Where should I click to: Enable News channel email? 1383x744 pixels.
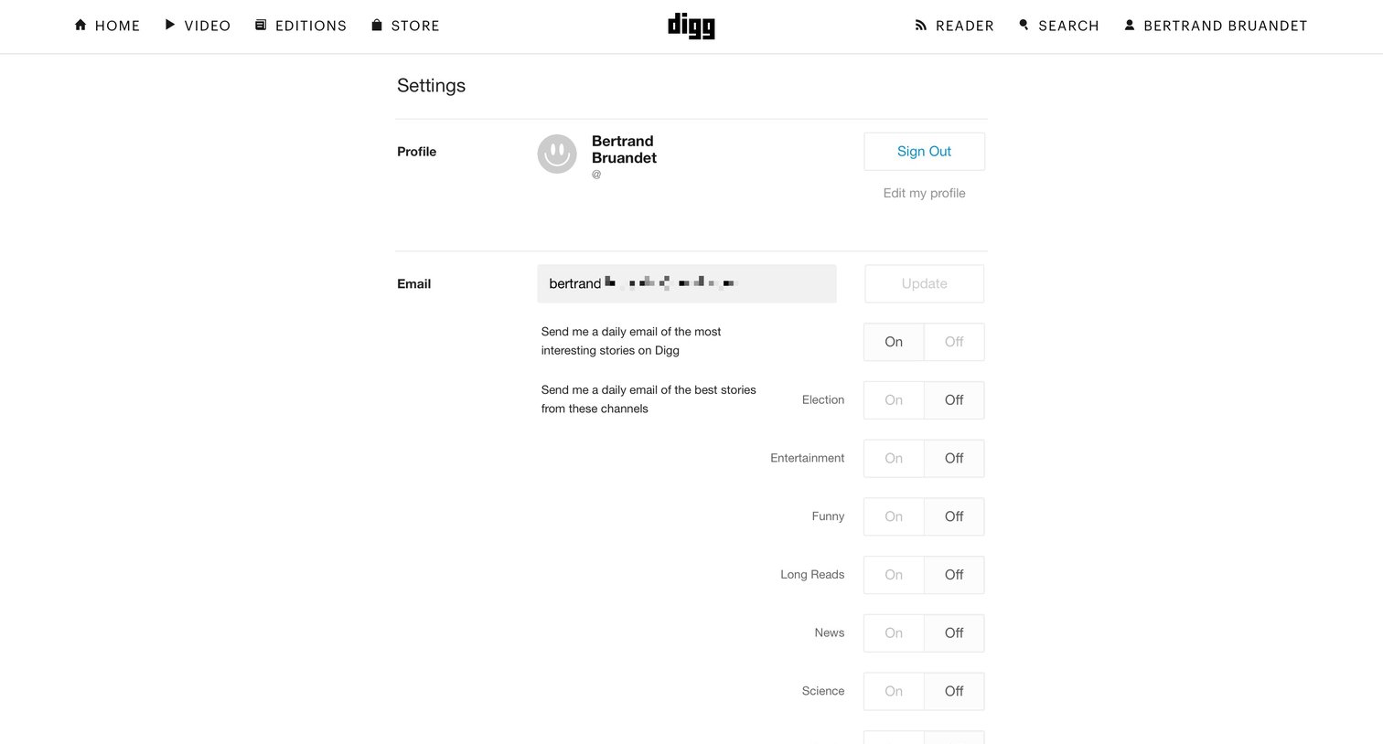pos(894,632)
